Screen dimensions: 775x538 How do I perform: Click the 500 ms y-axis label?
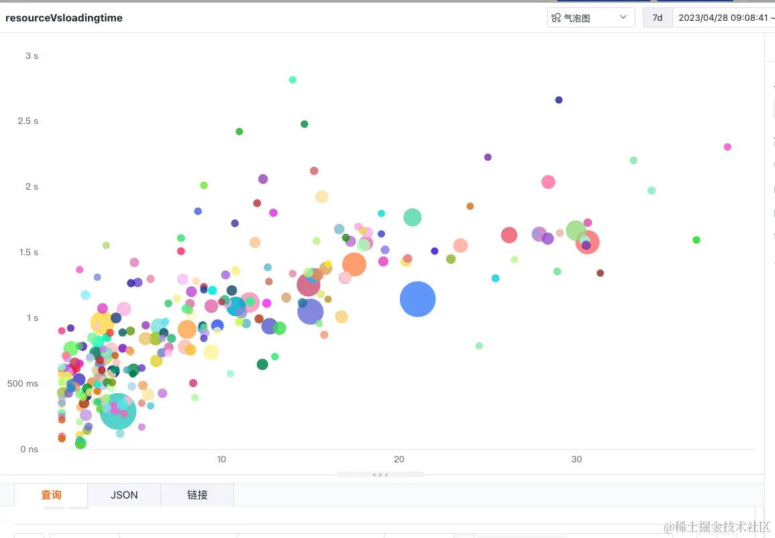point(23,383)
